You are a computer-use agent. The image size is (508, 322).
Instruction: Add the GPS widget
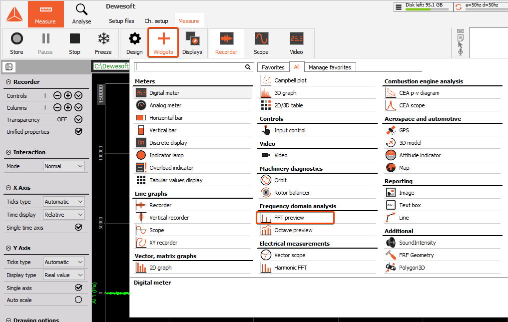click(443, 131)
